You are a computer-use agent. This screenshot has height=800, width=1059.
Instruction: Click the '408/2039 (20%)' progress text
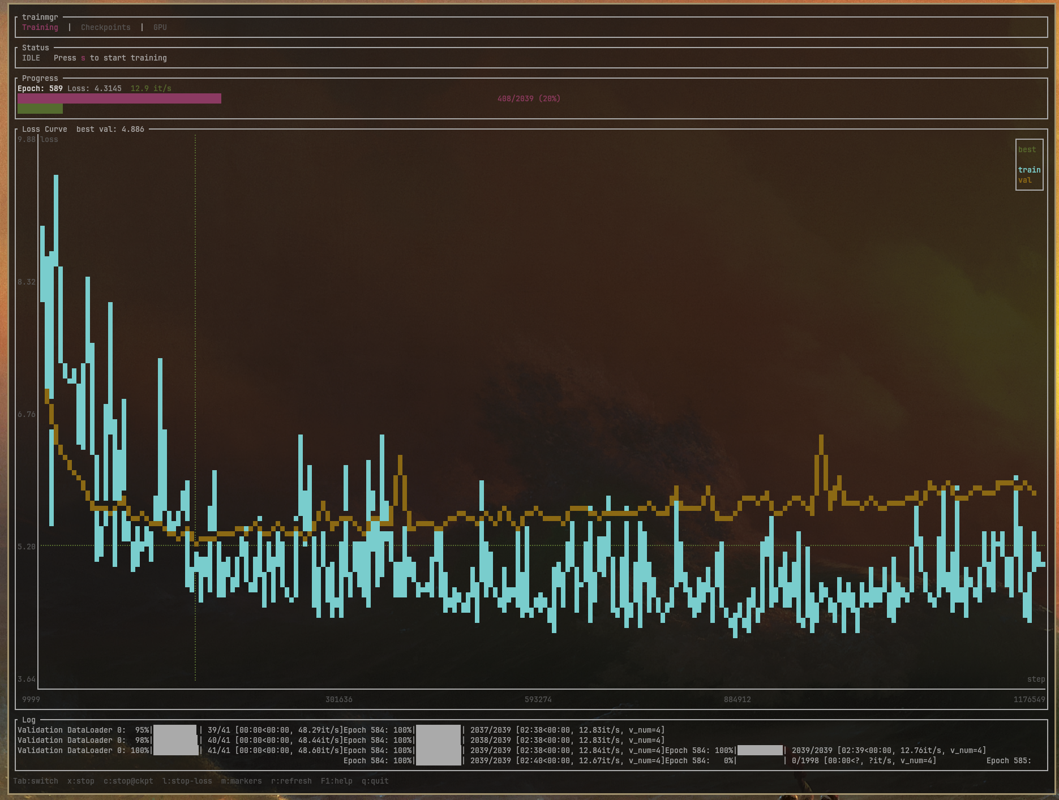point(529,98)
